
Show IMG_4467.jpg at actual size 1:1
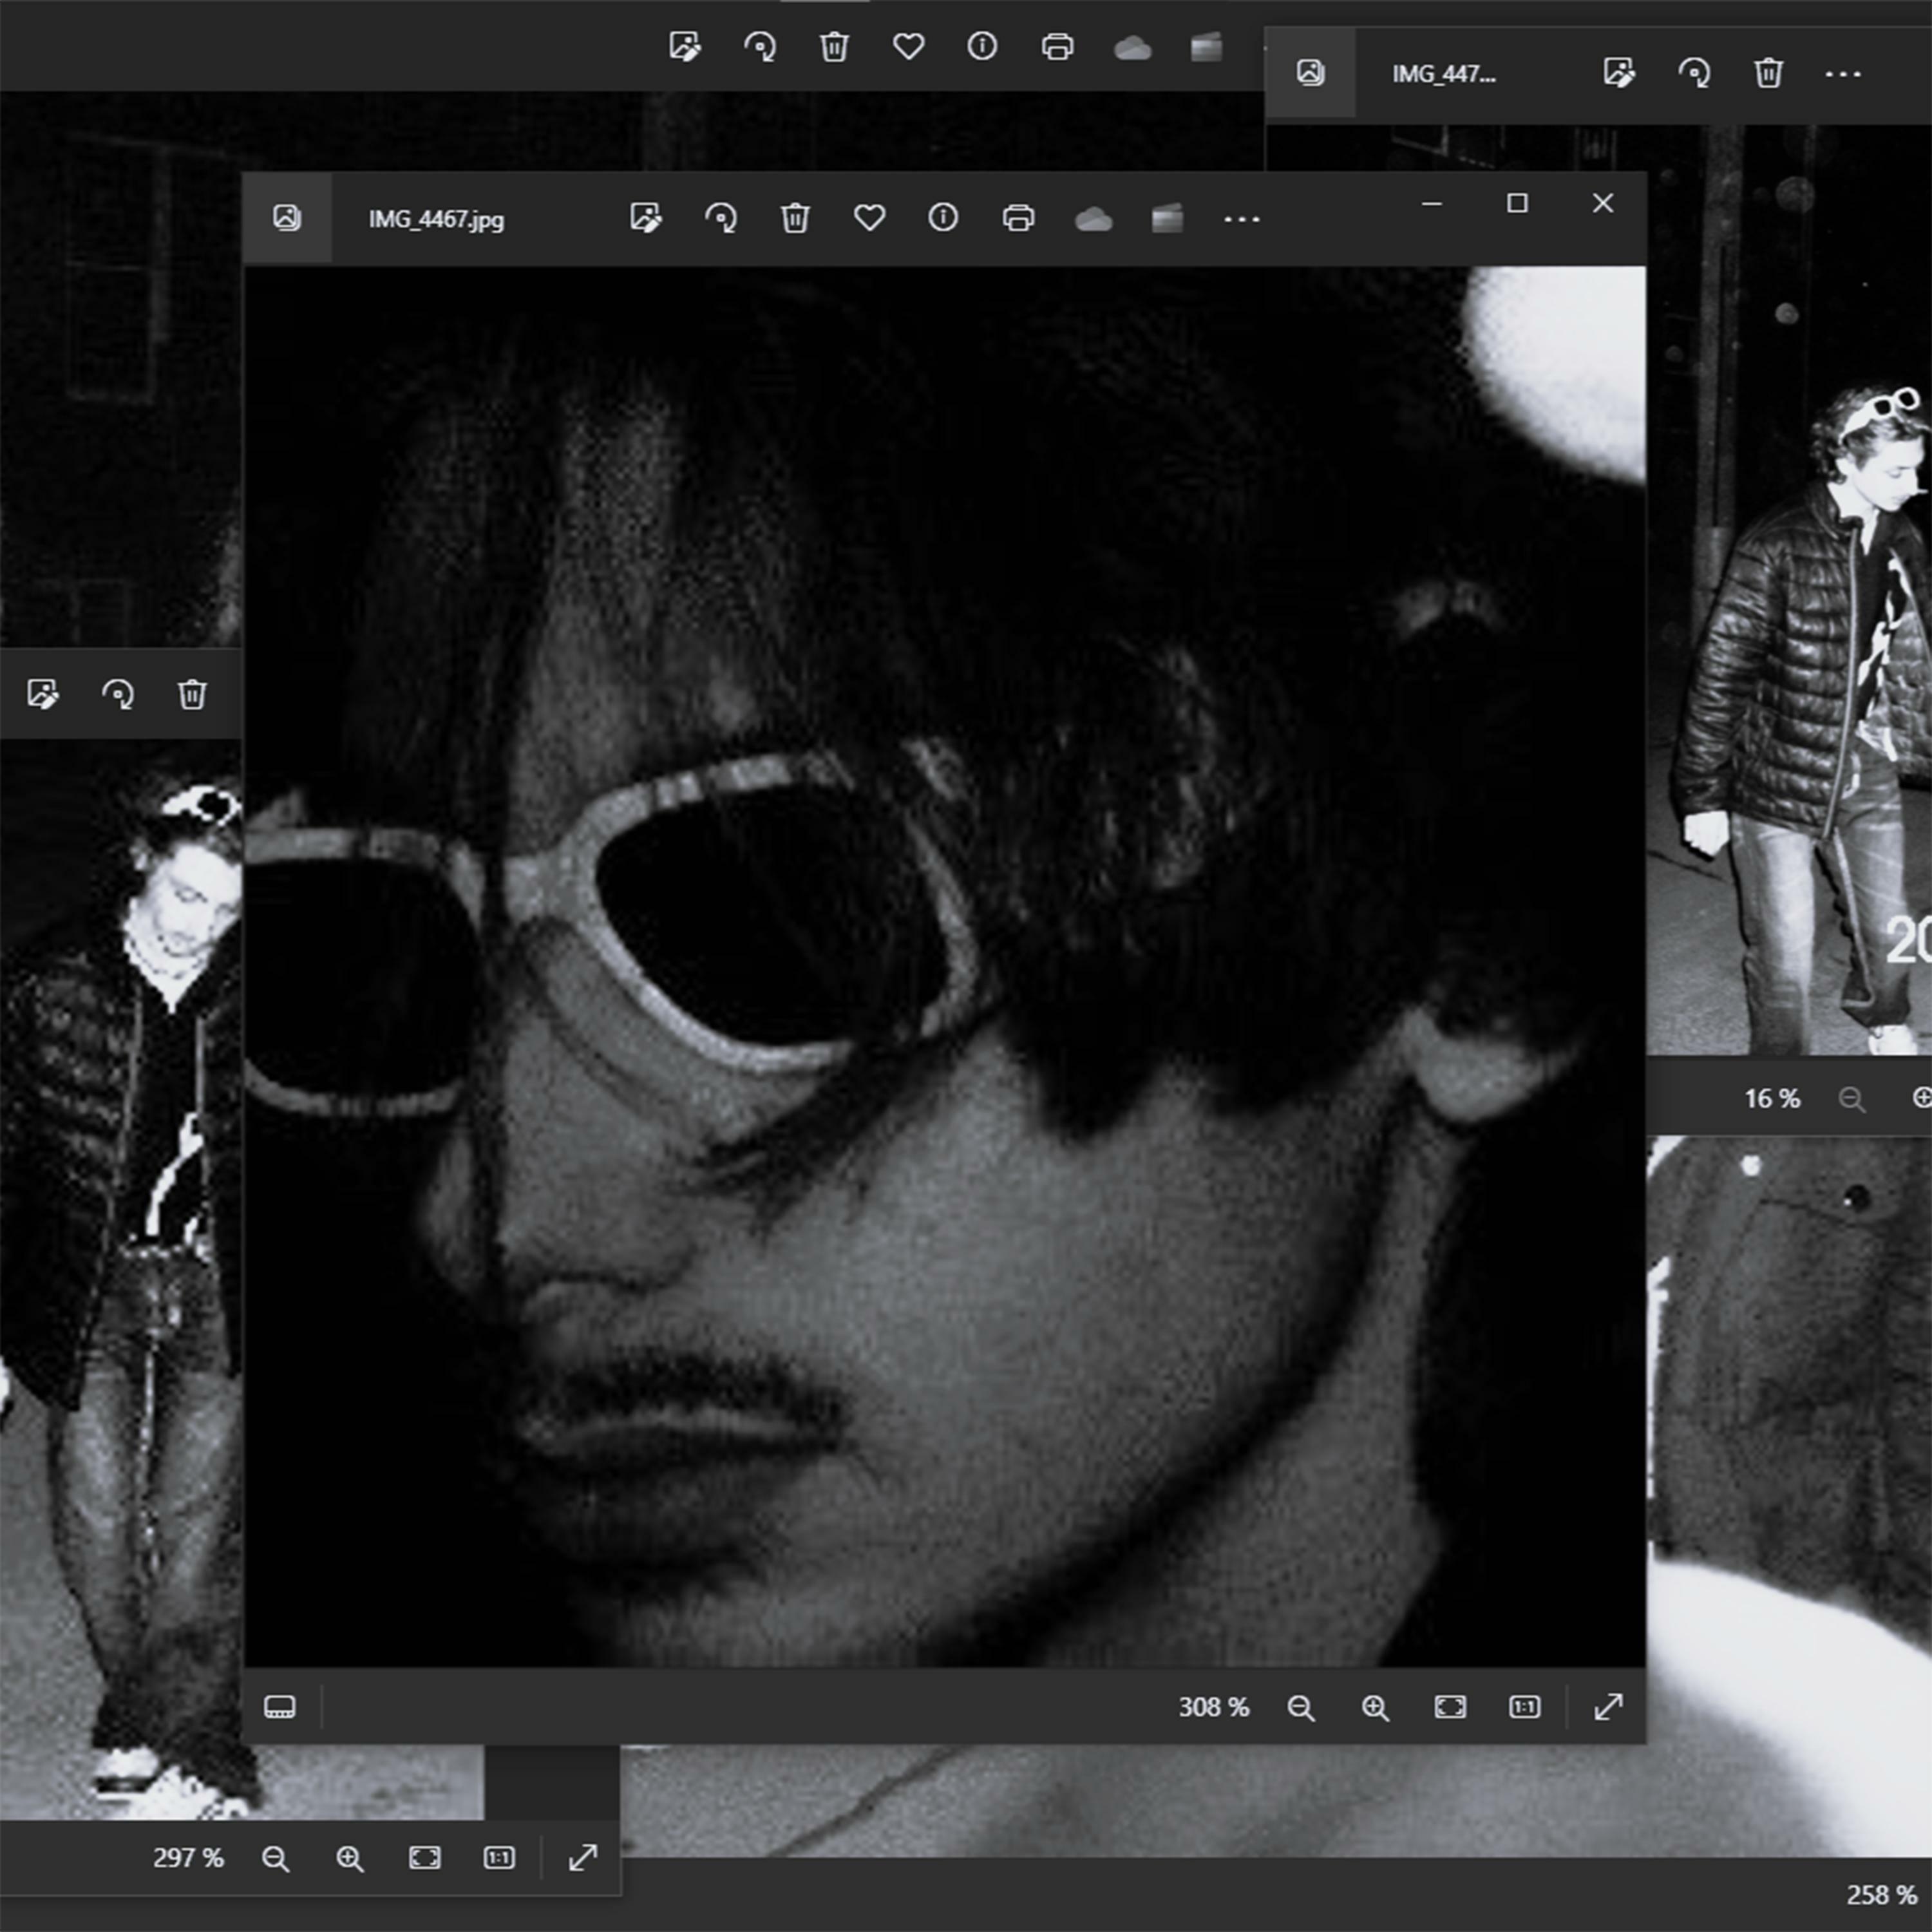[1524, 1706]
